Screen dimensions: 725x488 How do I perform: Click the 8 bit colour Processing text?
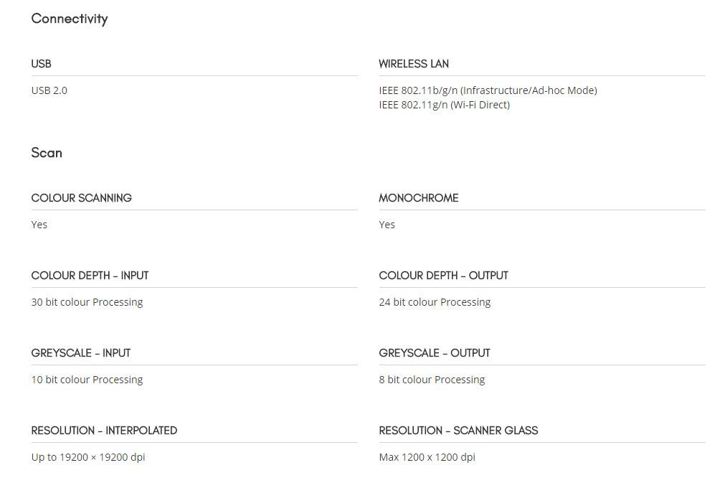[x=432, y=380]
